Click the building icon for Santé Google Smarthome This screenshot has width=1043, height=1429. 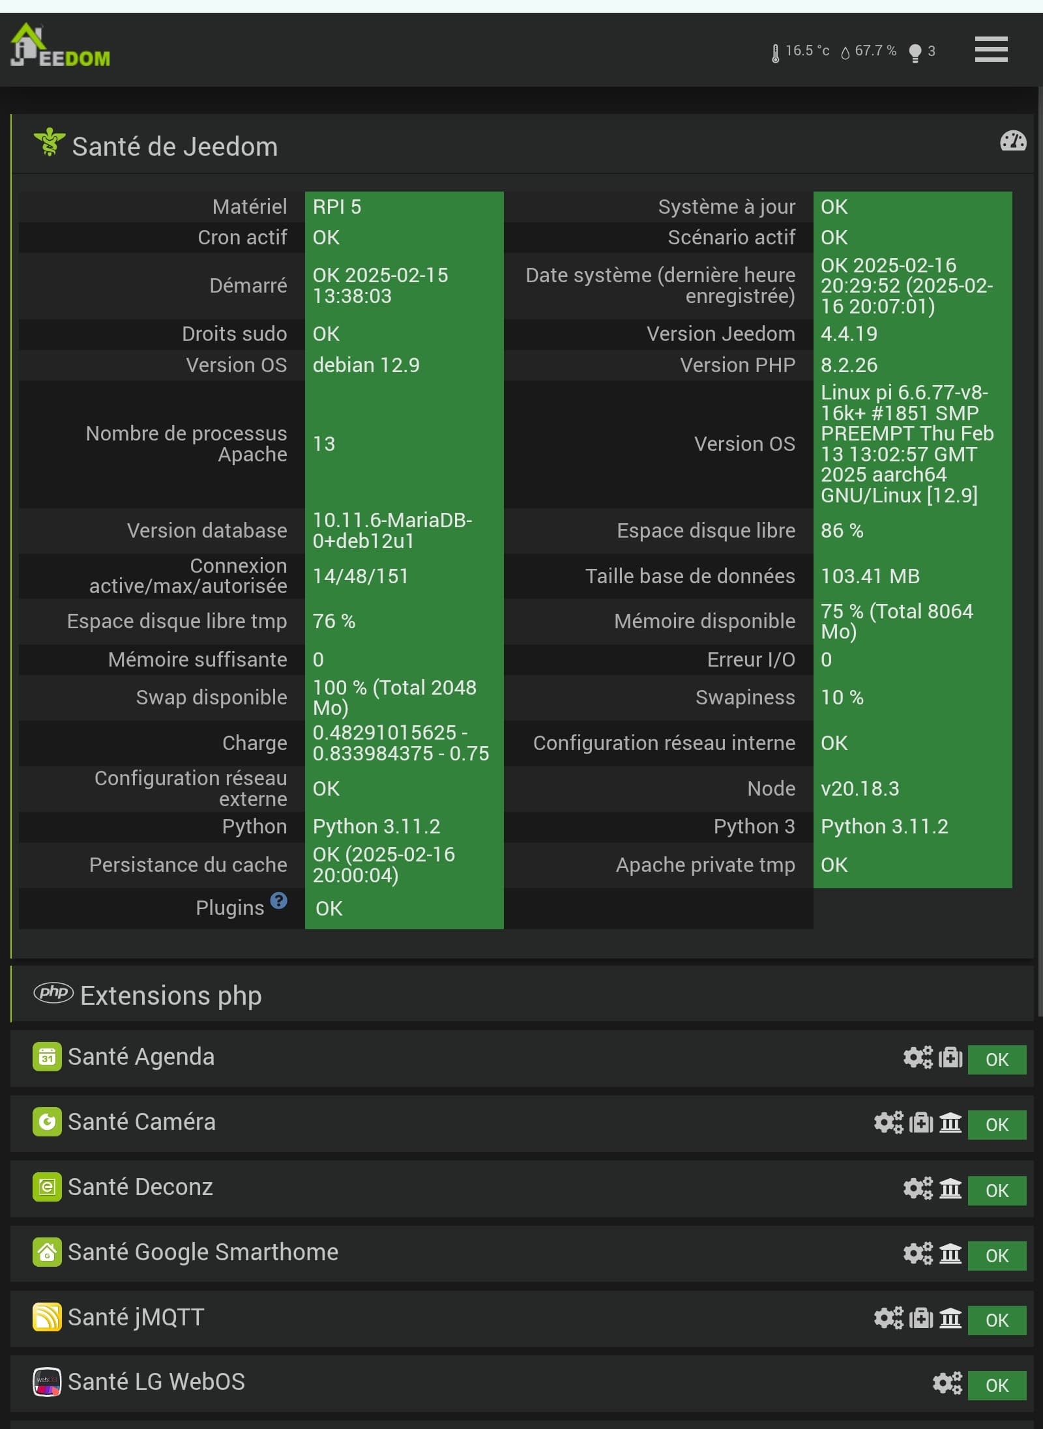(x=950, y=1254)
